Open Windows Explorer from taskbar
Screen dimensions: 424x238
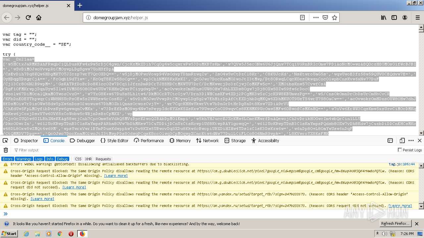point(37,234)
